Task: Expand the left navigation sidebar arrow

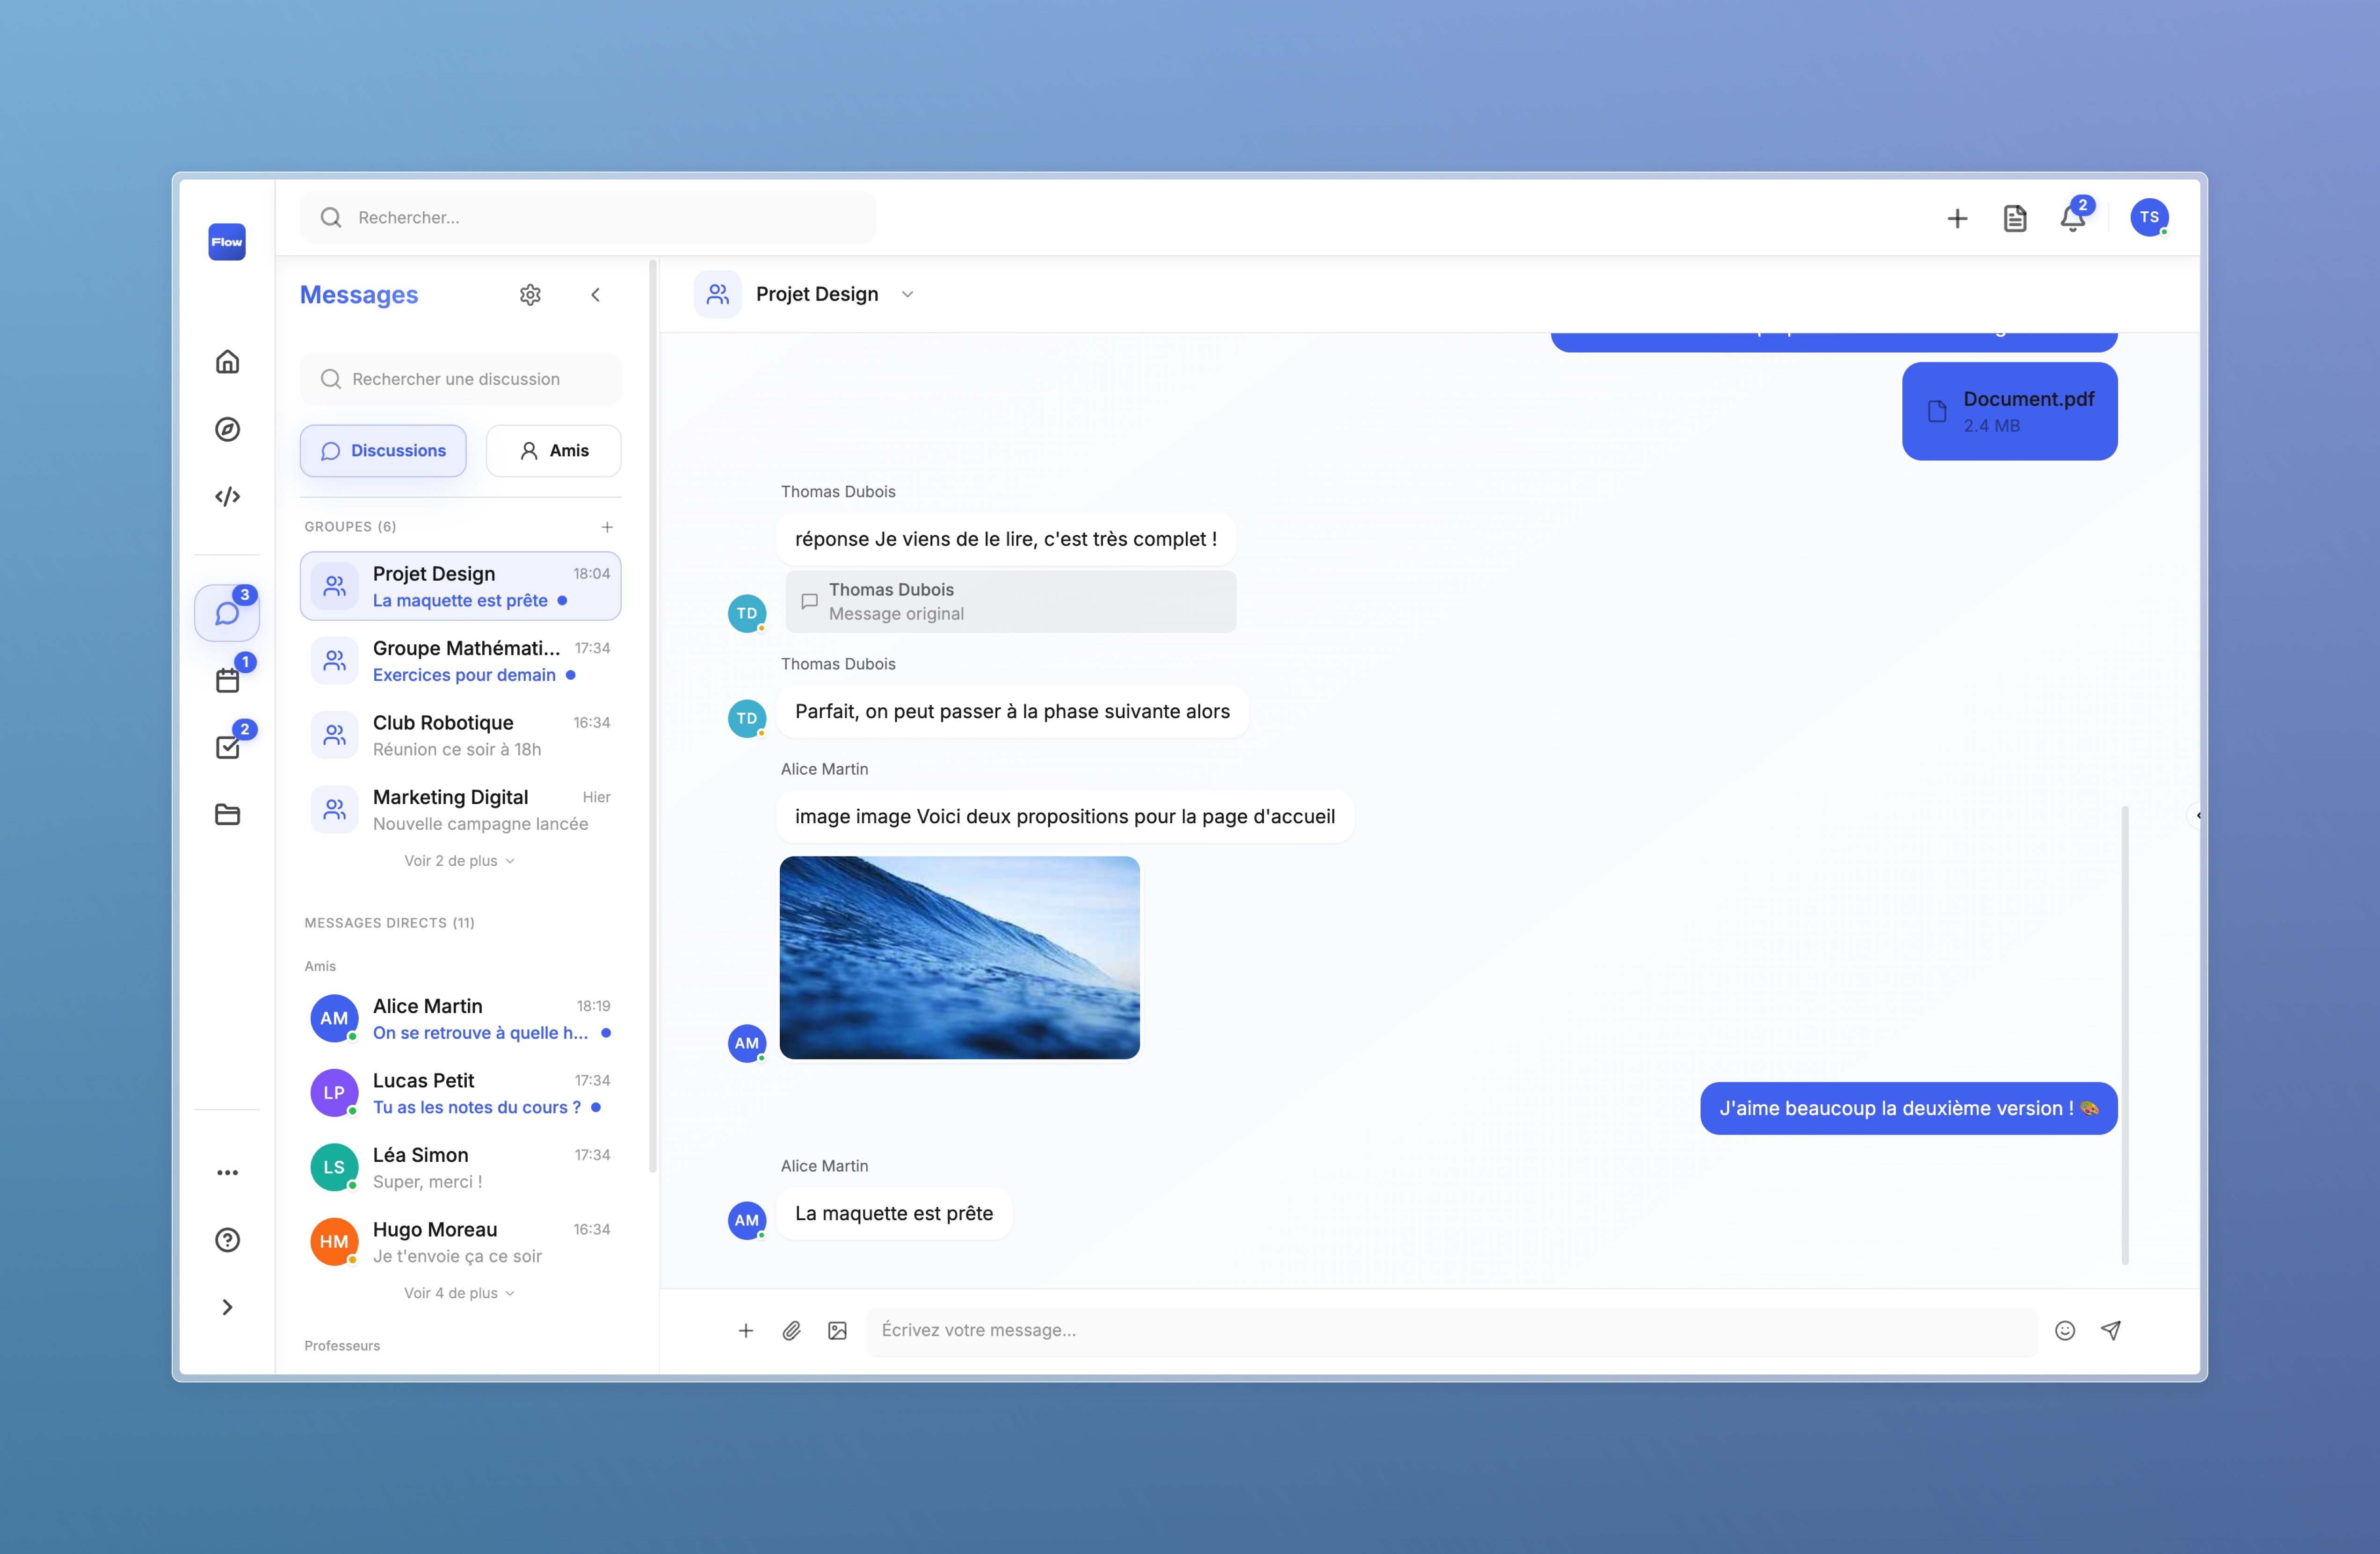Action: [x=227, y=1307]
